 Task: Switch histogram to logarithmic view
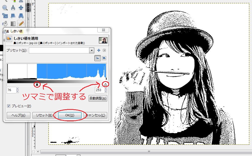click(104, 58)
